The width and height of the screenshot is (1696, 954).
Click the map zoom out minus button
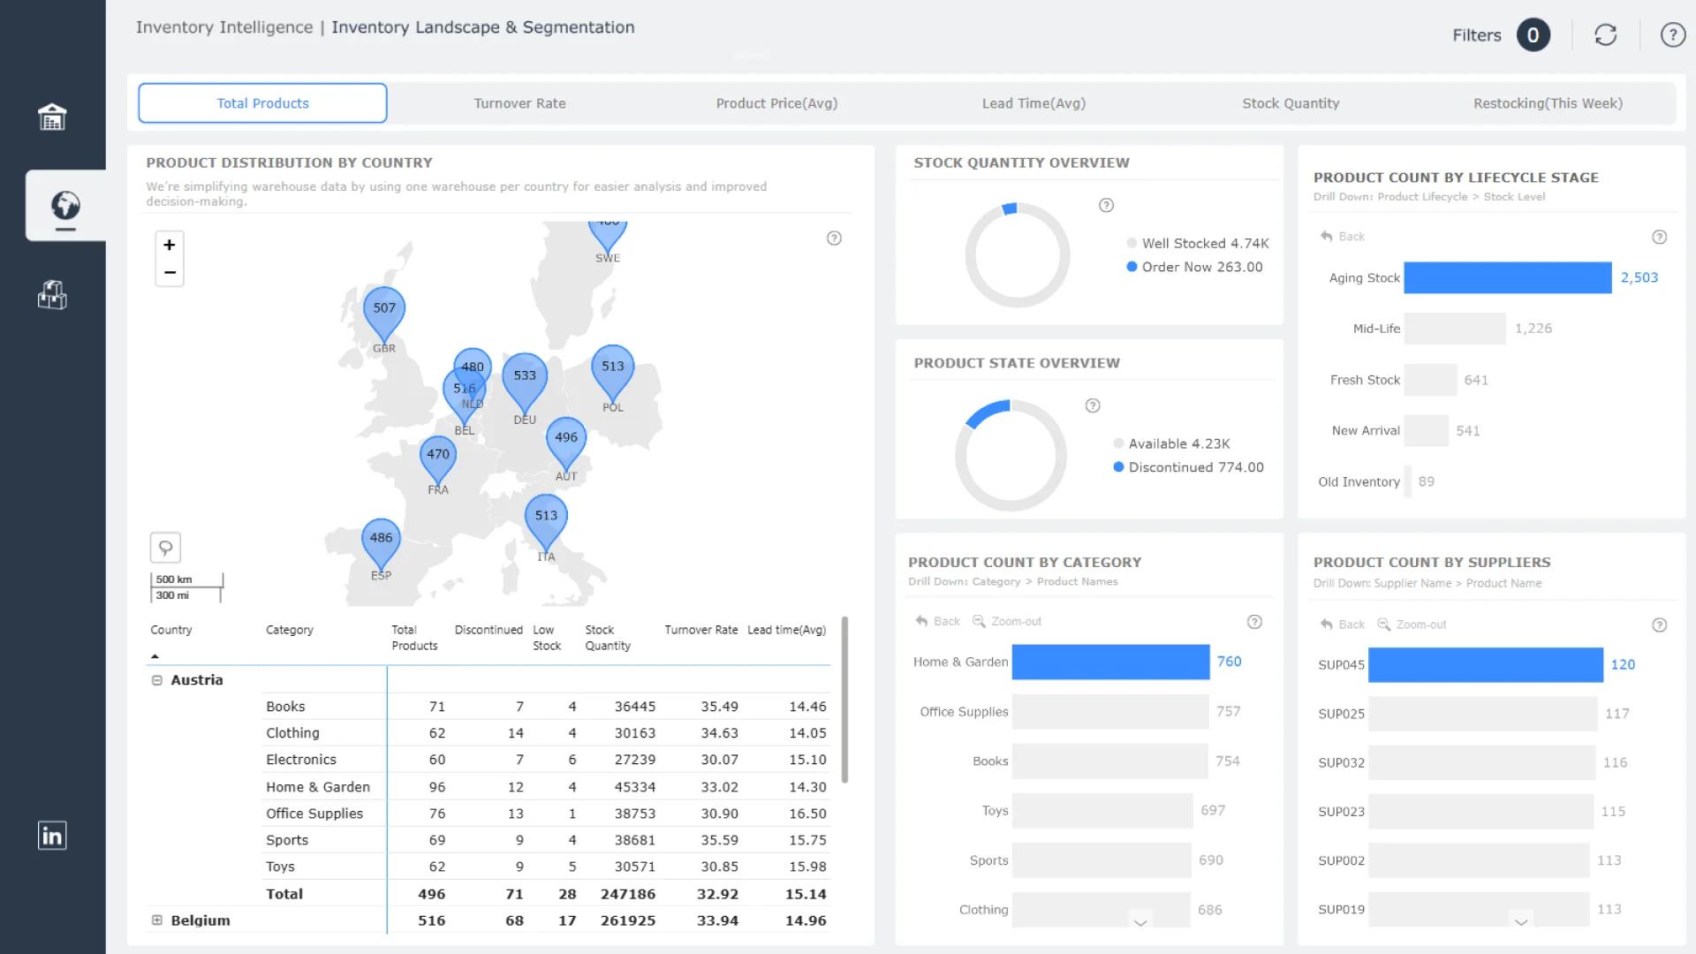click(x=170, y=272)
